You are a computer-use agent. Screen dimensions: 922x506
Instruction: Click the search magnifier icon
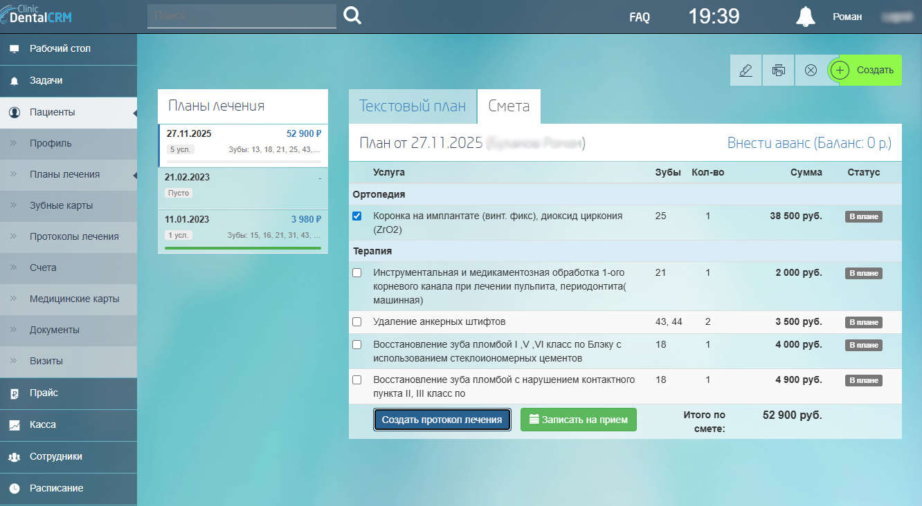pos(352,16)
